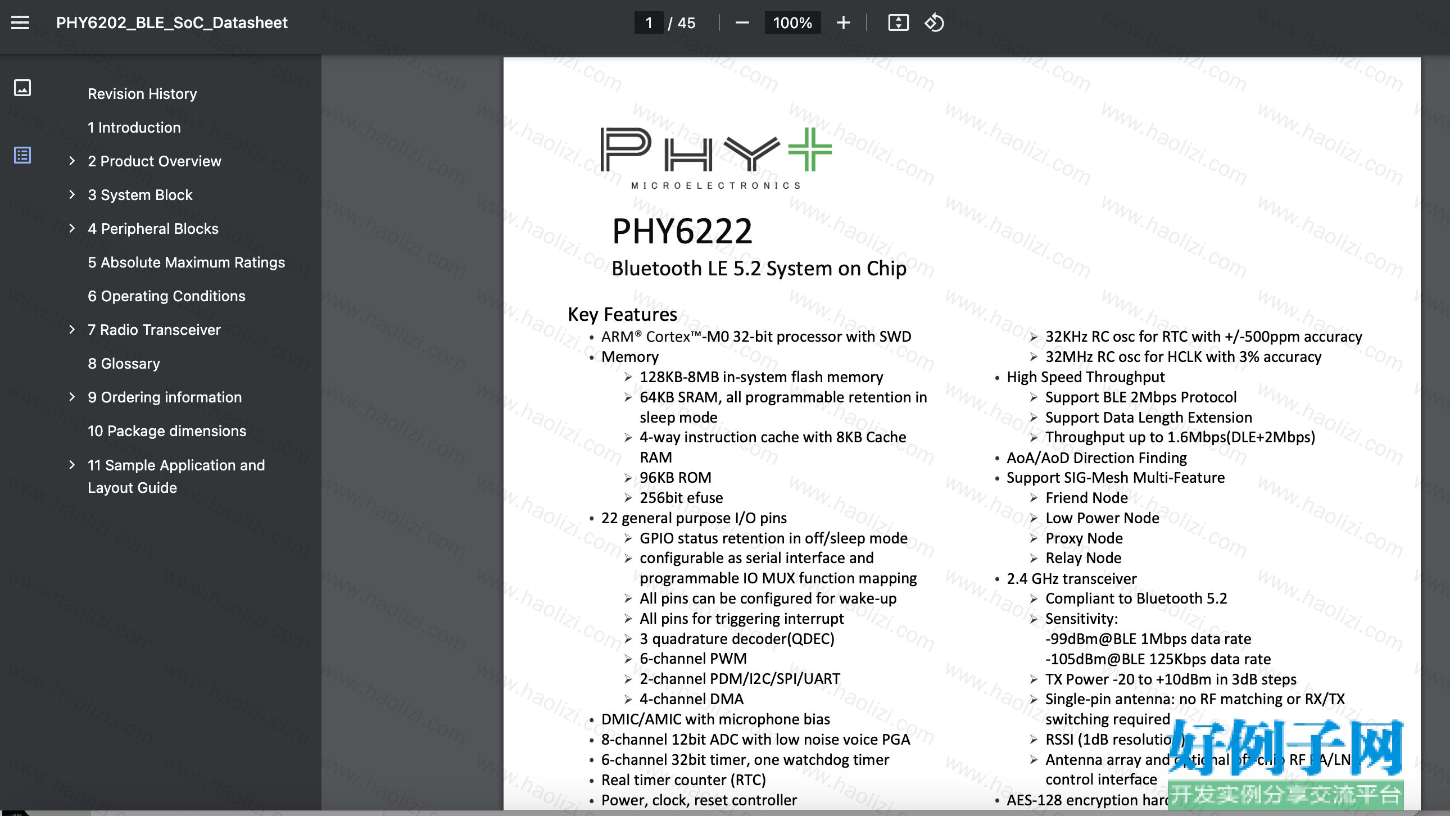This screenshot has width=1450, height=816.
Task: Click the '4-channel DMA' feature line
Action: pyautogui.click(x=691, y=699)
